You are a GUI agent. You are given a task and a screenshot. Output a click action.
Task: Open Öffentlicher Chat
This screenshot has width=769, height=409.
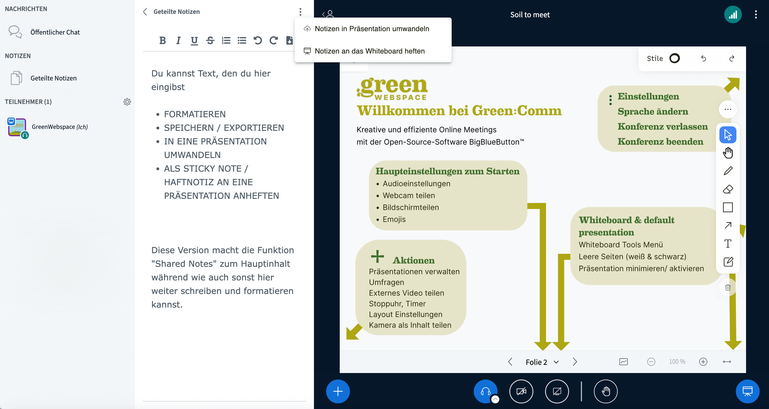[55, 32]
